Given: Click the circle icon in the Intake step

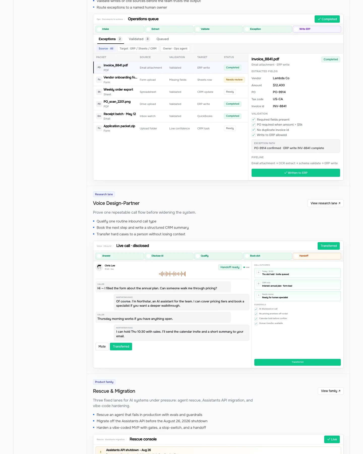Looking at the screenshot, I should (x=99, y=29).
